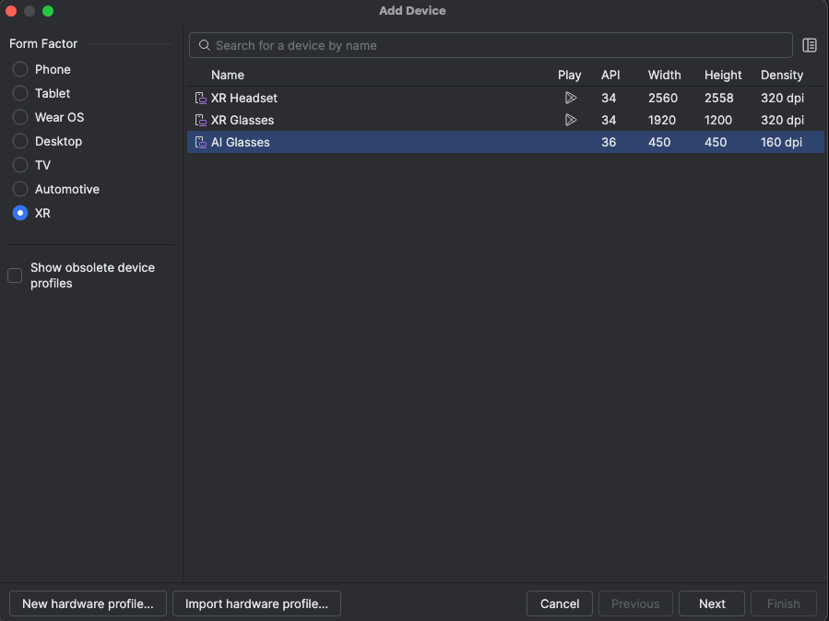
Task: Select the TV form factor
Action: click(x=19, y=165)
